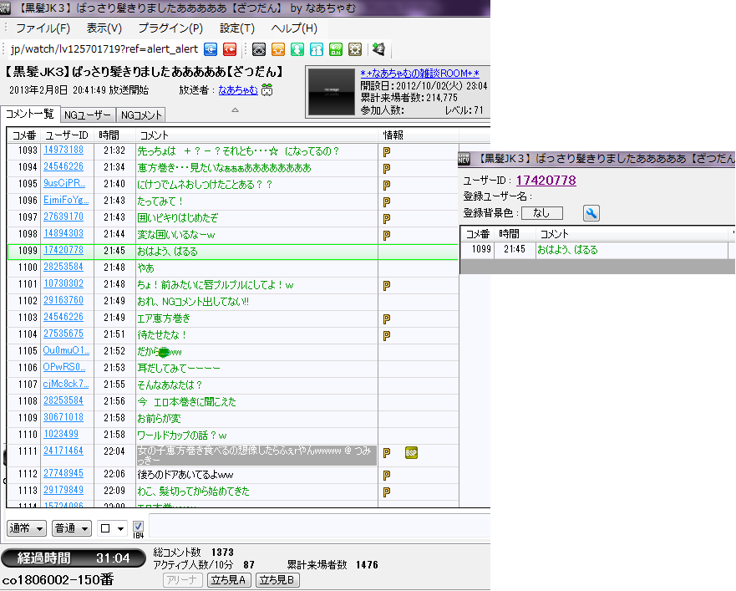Open user ID 17420778 link in user window
The width and height of the screenshot is (736, 591).
[x=546, y=181]
